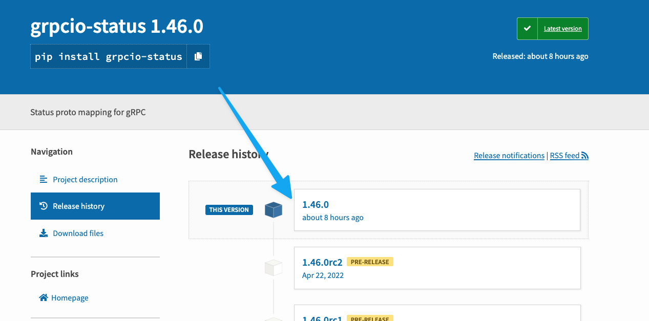Image resolution: width=649 pixels, height=321 pixels.
Task: Click the Project links sidebar heading
Action: 55,274
